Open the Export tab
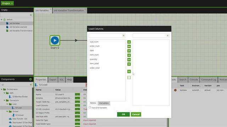The width and height of the screenshot is (227, 127). (x=53, y=80)
